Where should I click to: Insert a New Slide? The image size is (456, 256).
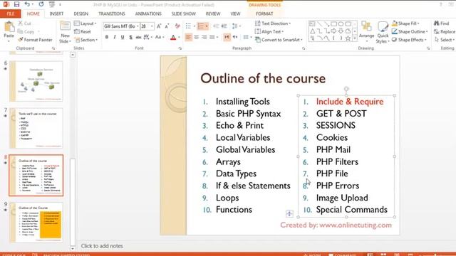(65, 32)
